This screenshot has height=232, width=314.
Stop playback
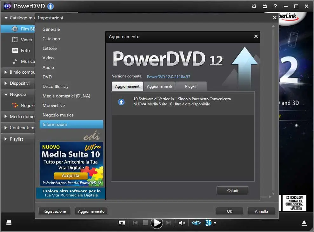coord(145,222)
